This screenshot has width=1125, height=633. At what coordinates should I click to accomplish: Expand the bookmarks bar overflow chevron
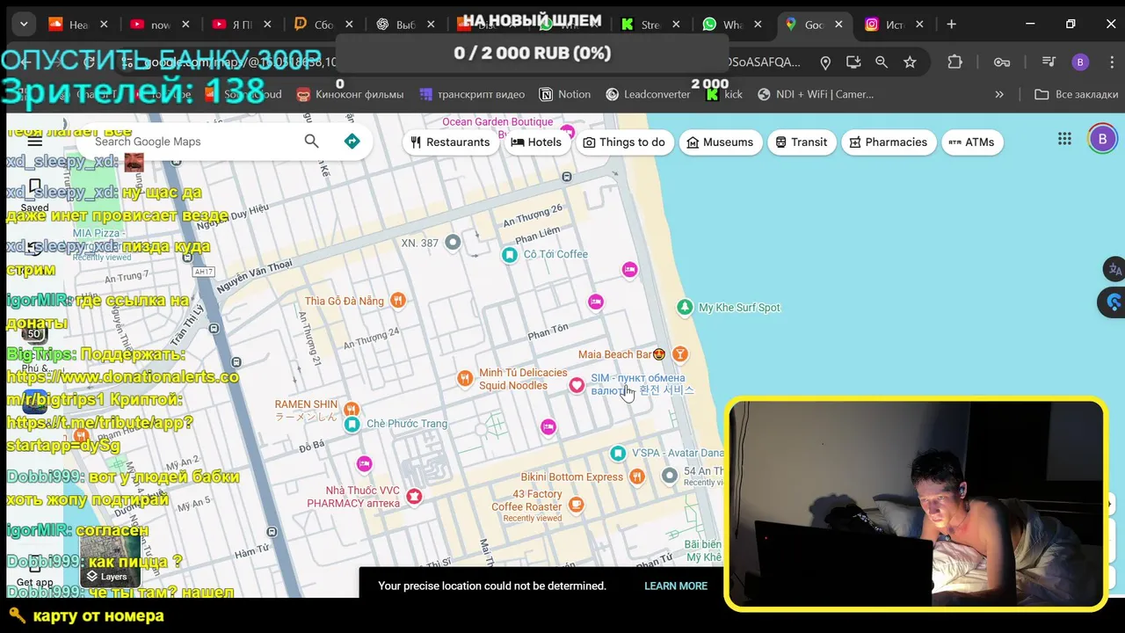pyautogui.click(x=999, y=94)
